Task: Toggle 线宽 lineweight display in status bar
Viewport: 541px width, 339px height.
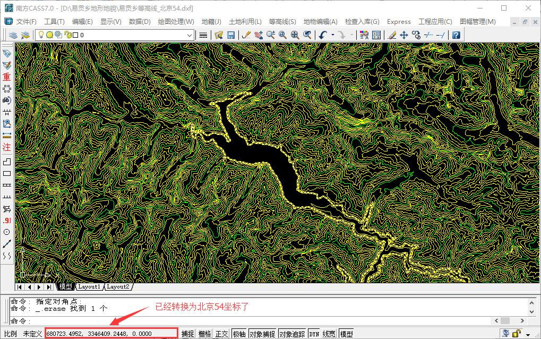Action: [329, 334]
